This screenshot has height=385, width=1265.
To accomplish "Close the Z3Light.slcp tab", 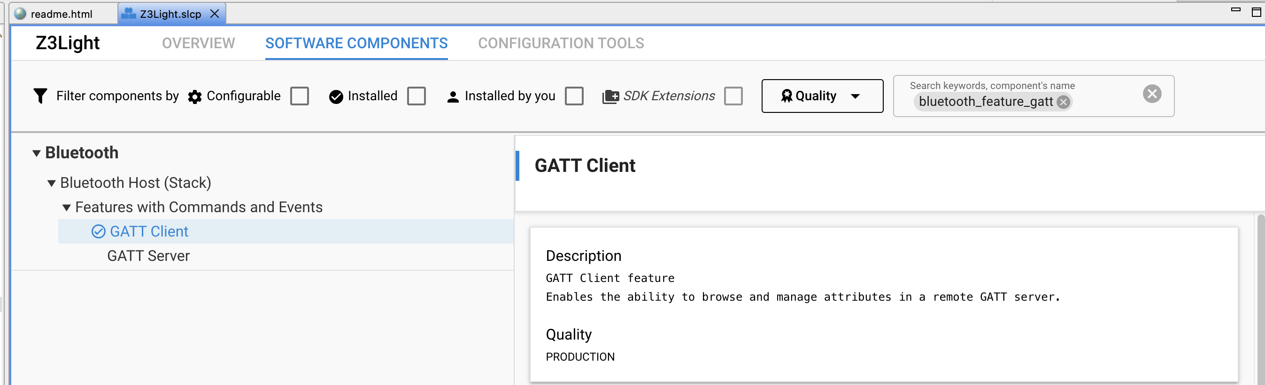I will (215, 14).
